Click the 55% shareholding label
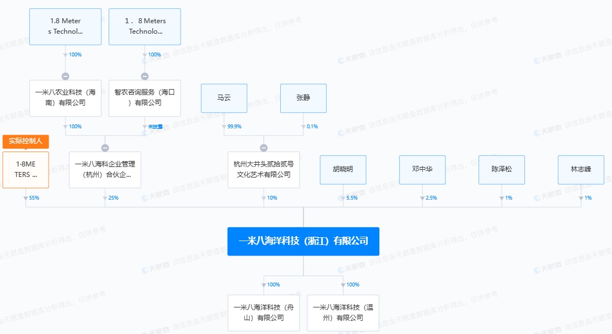612x334 pixels. [x=34, y=198]
